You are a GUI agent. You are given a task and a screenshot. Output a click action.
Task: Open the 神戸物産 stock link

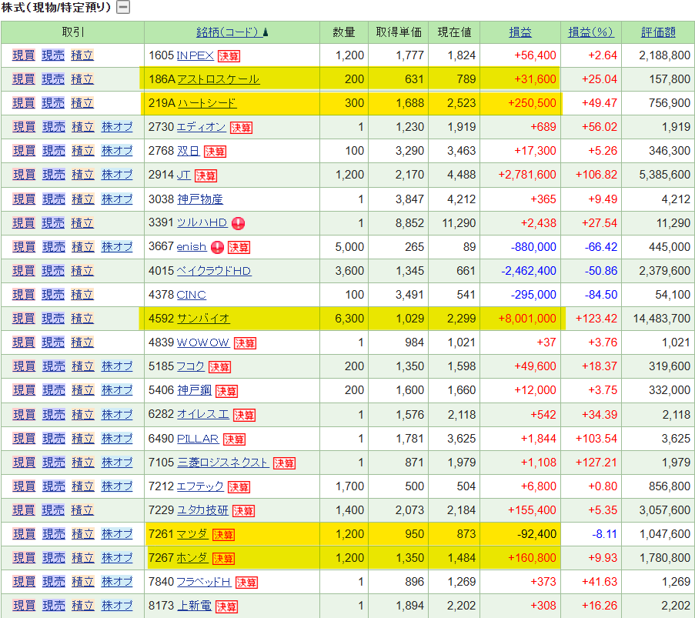click(x=200, y=199)
